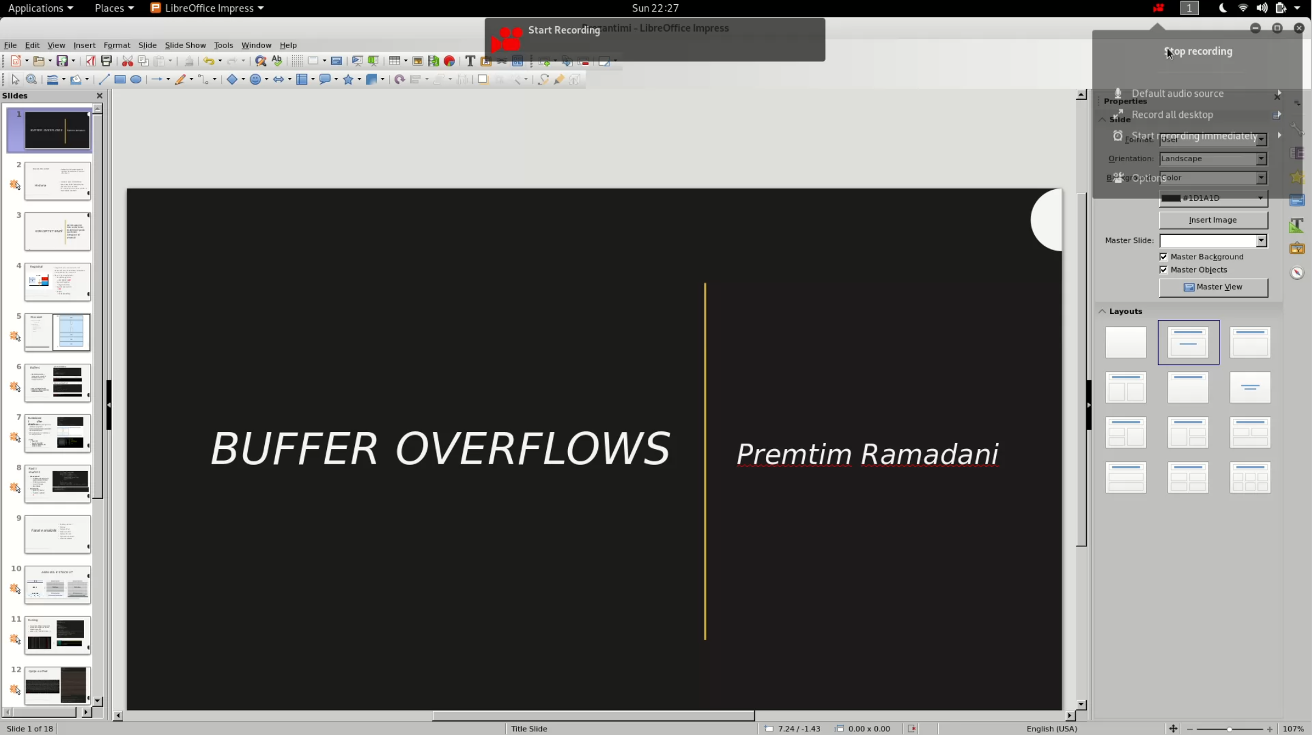Select Background Color dropdown

point(1212,178)
